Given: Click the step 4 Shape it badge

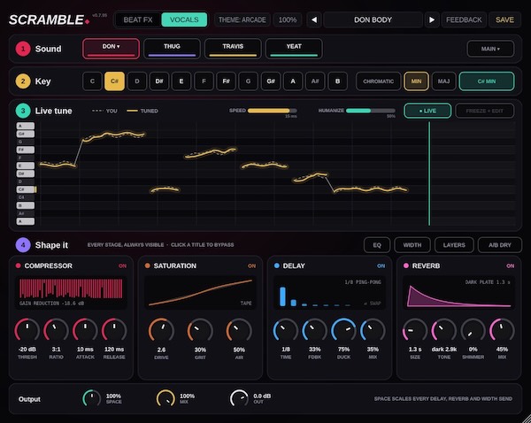Looking at the screenshot, I should (x=23, y=245).
